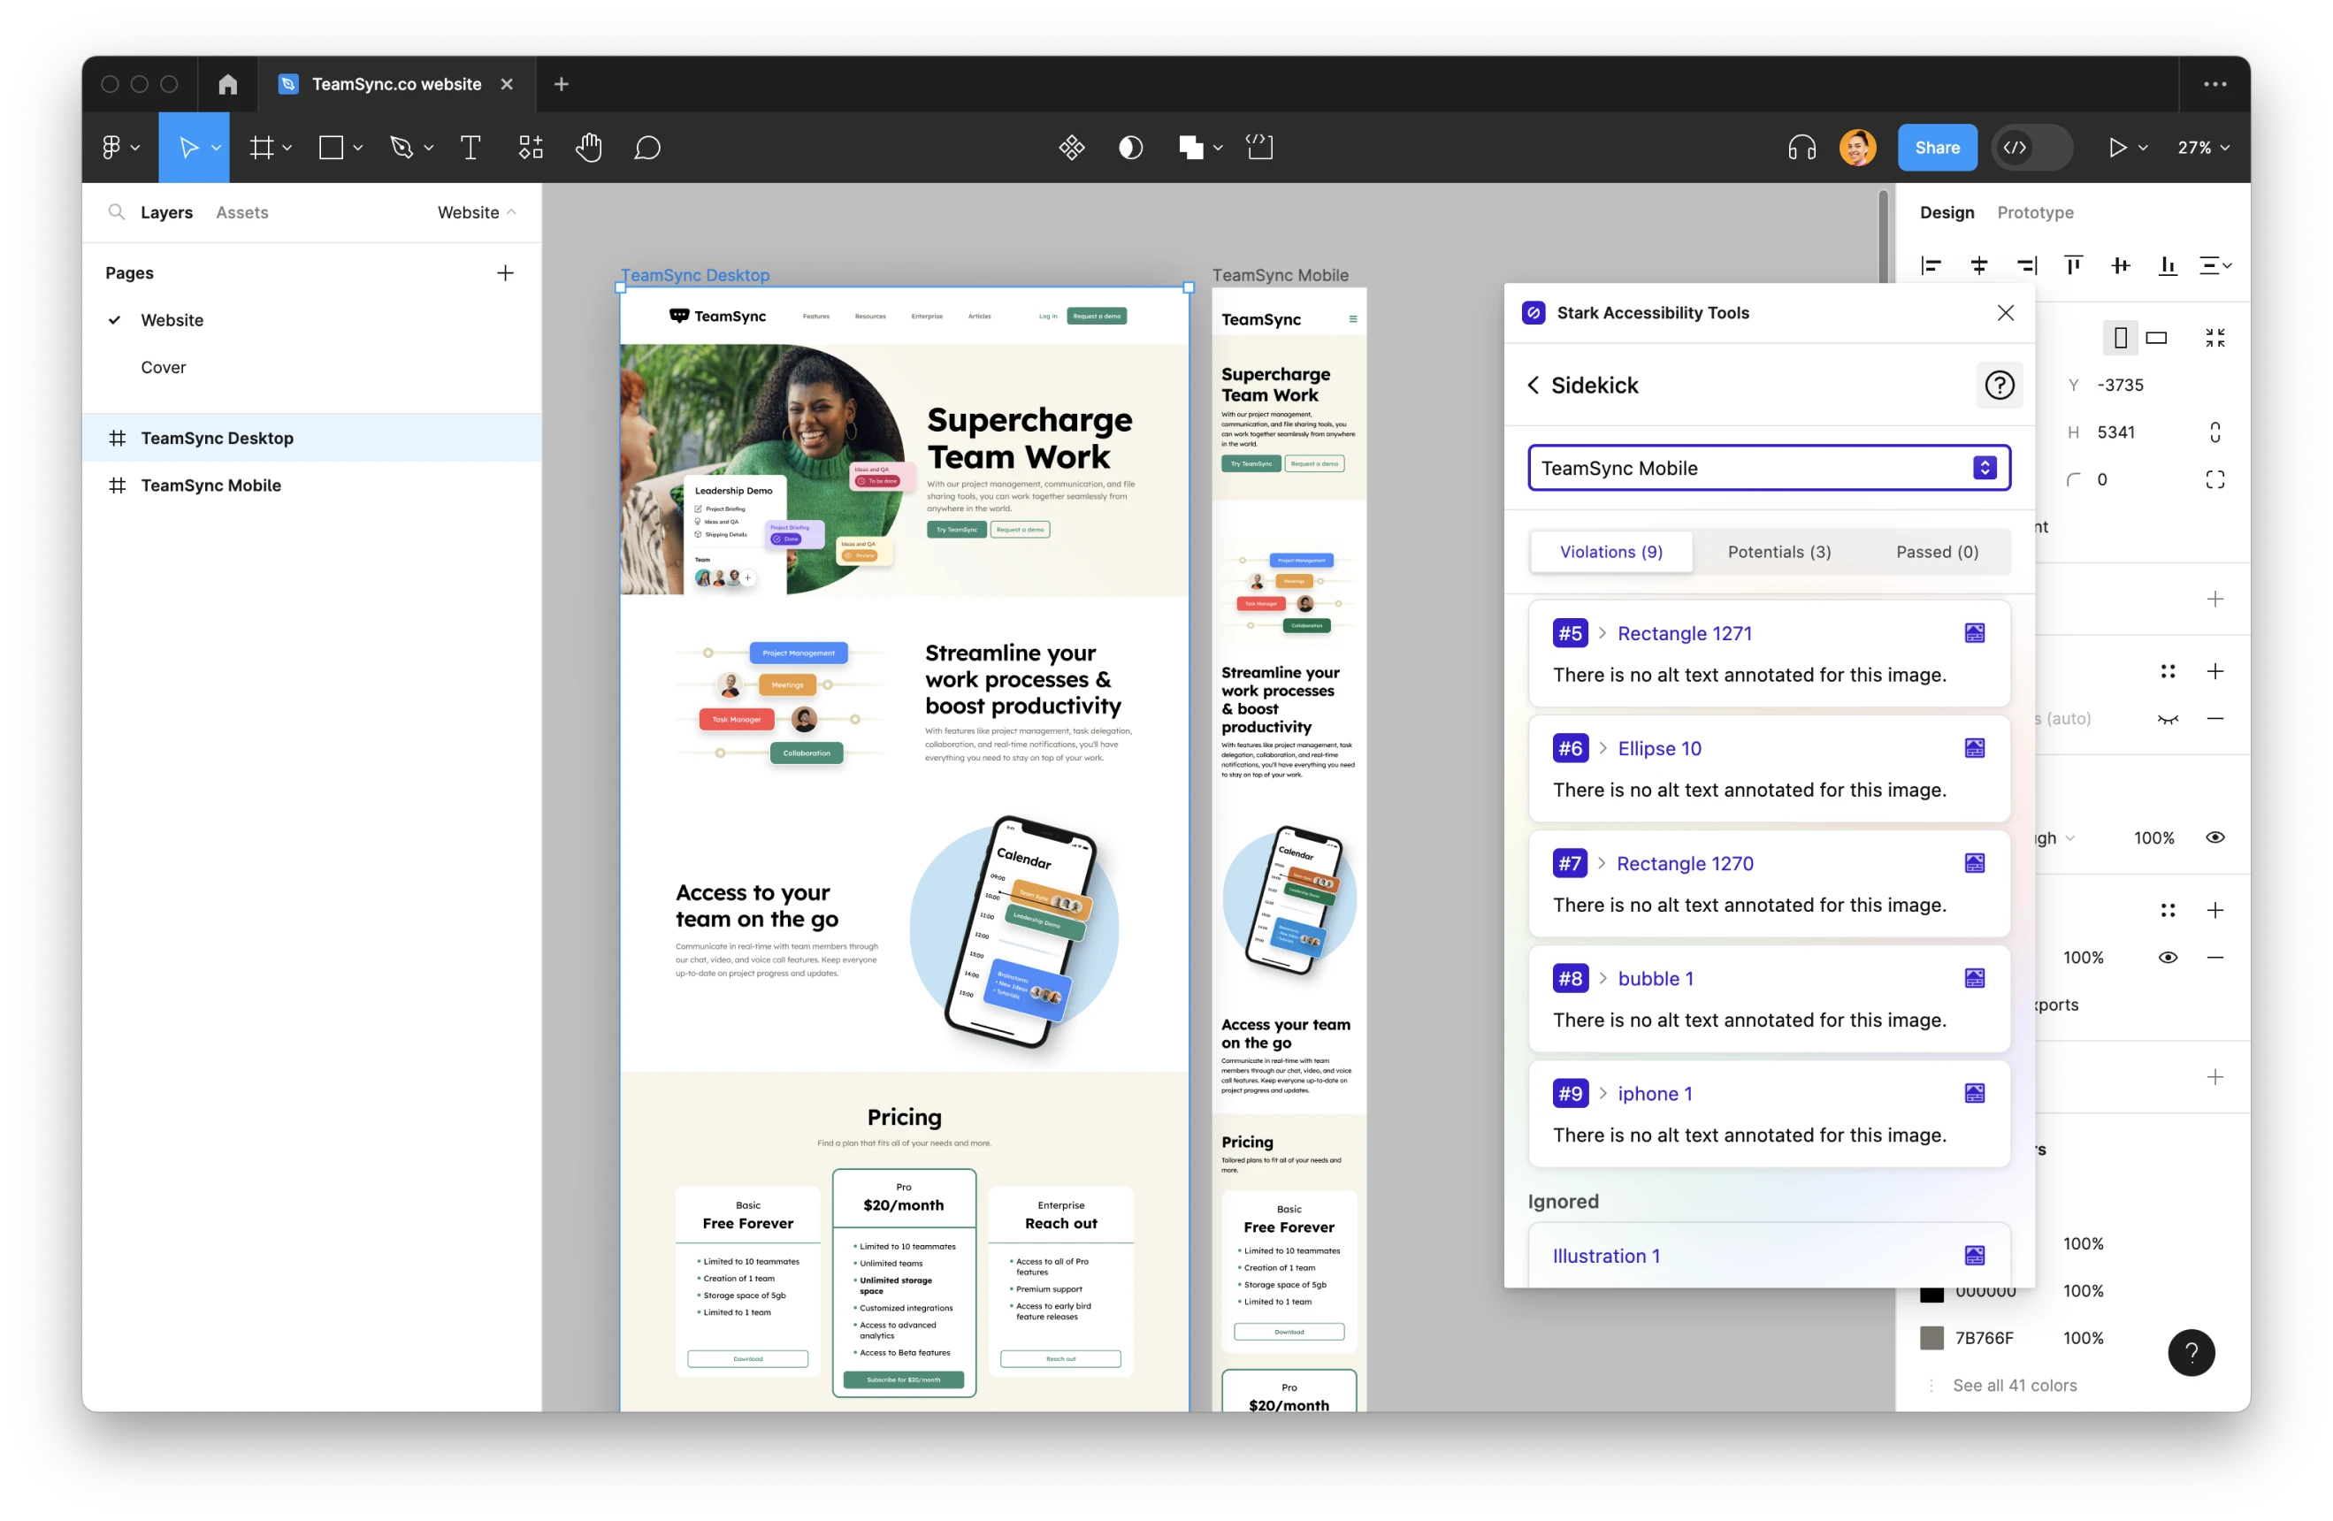Toggle layer opacity eye icon
The width and height of the screenshot is (2333, 1521).
(x=2214, y=838)
